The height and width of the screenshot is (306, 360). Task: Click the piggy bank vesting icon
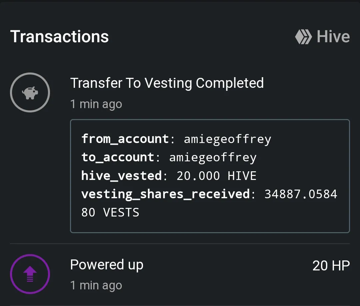pos(30,92)
